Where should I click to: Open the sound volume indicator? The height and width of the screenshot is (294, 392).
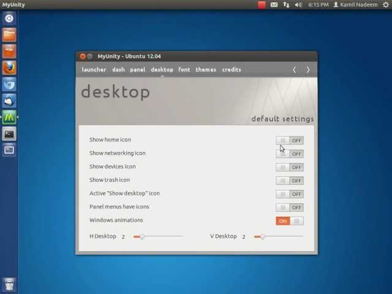[x=298, y=5]
